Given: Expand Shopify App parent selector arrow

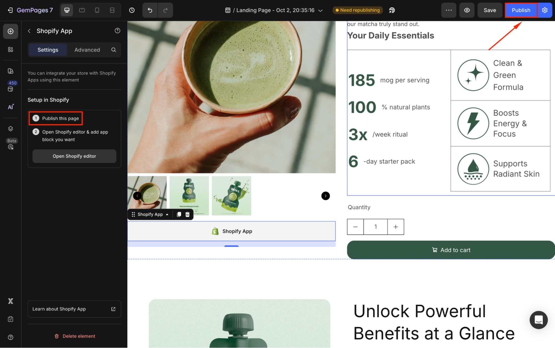Looking at the screenshot, I should point(167,214).
